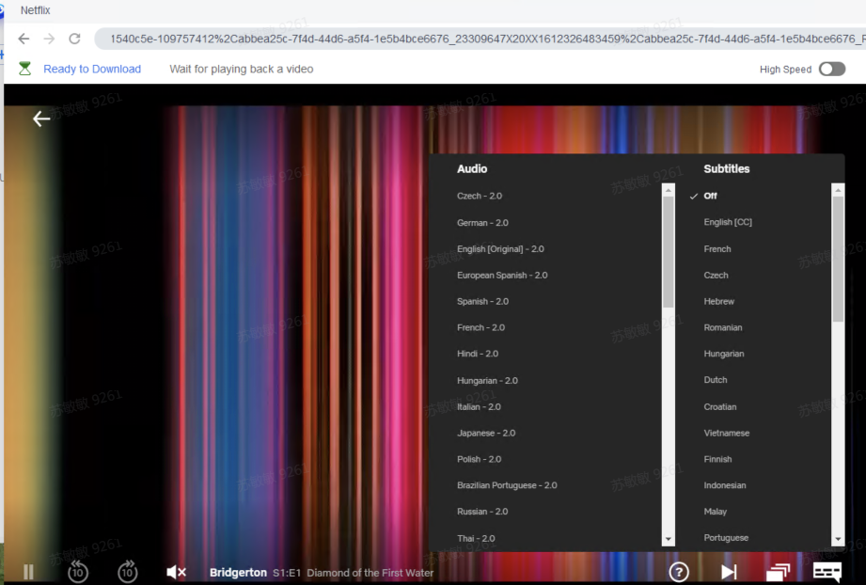Image resolution: width=866 pixels, height=585 pixels.
Task: Rewind the video 10 seconds
Action: pyautogui.click(x=78, y=572)
